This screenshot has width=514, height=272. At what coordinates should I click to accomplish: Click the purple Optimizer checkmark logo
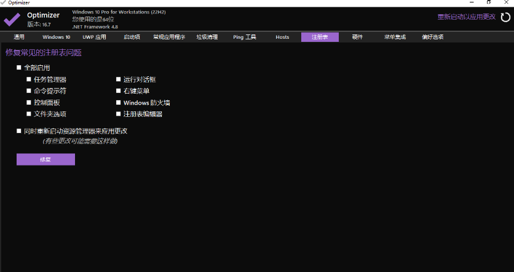pyautogui.click(x=12, y=19)
